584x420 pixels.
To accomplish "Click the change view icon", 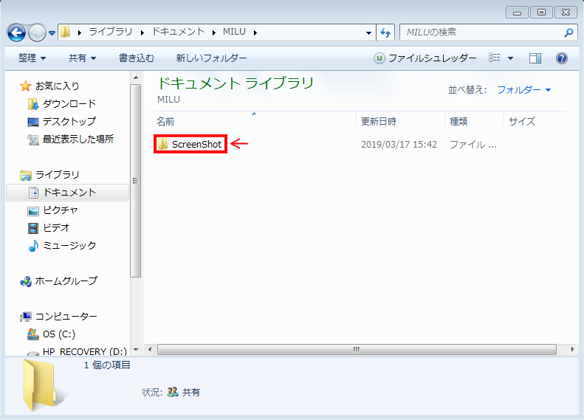I will (495, 58).
